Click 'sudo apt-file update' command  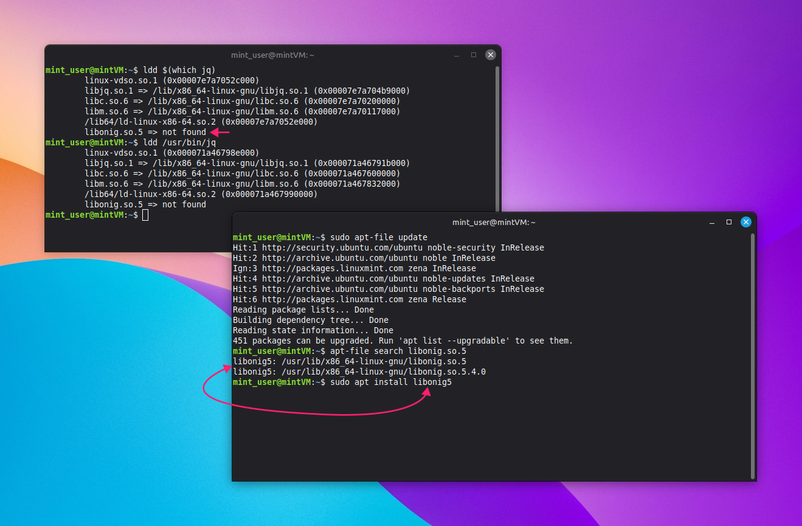point(379,237)
